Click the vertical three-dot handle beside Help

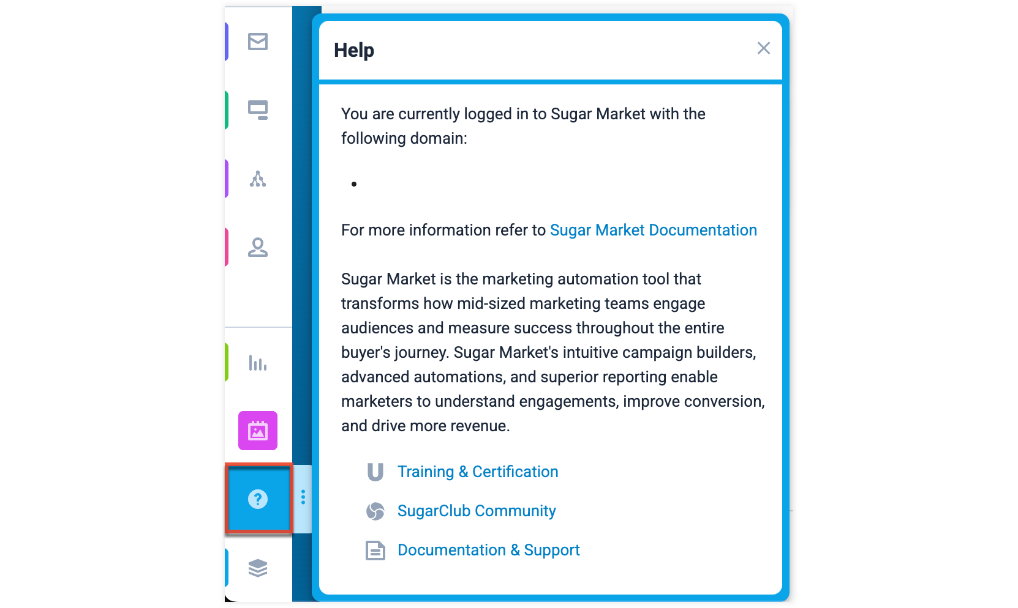pyautogui.click(x=303, y=497)
